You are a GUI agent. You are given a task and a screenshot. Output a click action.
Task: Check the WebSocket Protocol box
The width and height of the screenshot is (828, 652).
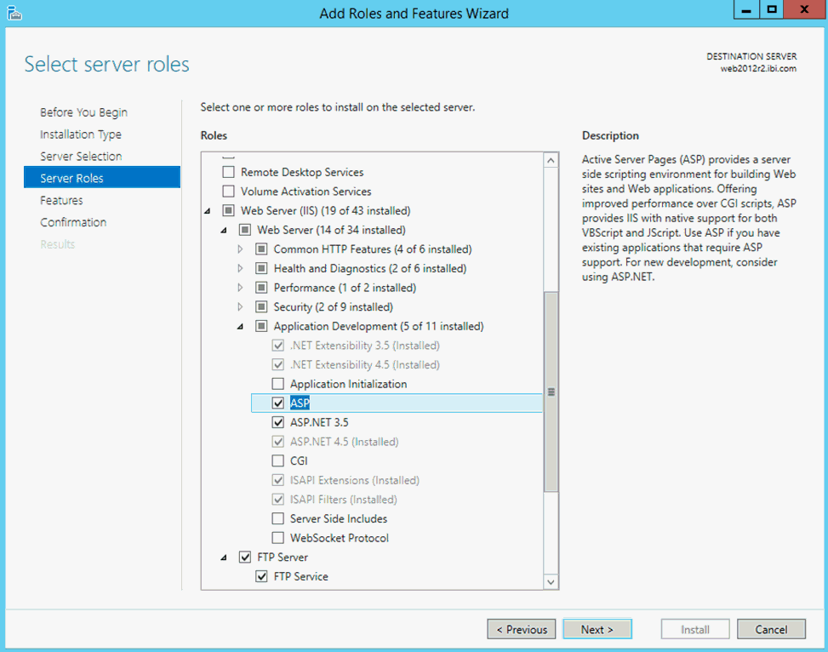coord(277,538)
